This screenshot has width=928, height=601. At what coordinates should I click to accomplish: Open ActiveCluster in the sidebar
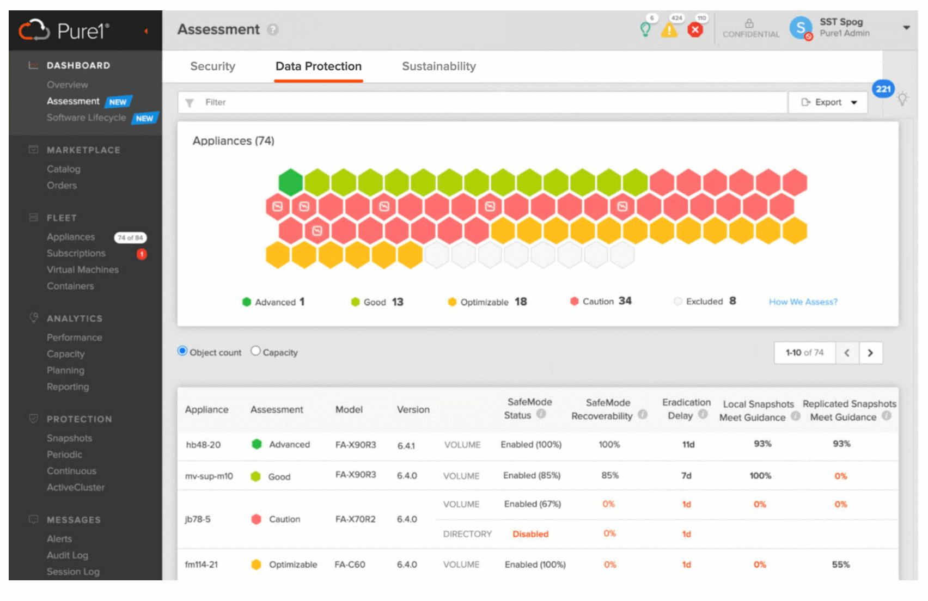coord(76,487)
